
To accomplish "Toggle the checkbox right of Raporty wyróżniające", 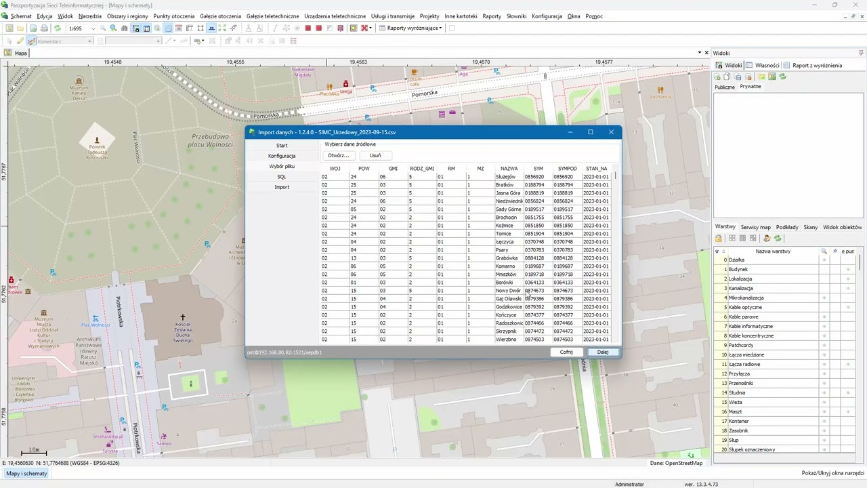I will tap(452, 28).
